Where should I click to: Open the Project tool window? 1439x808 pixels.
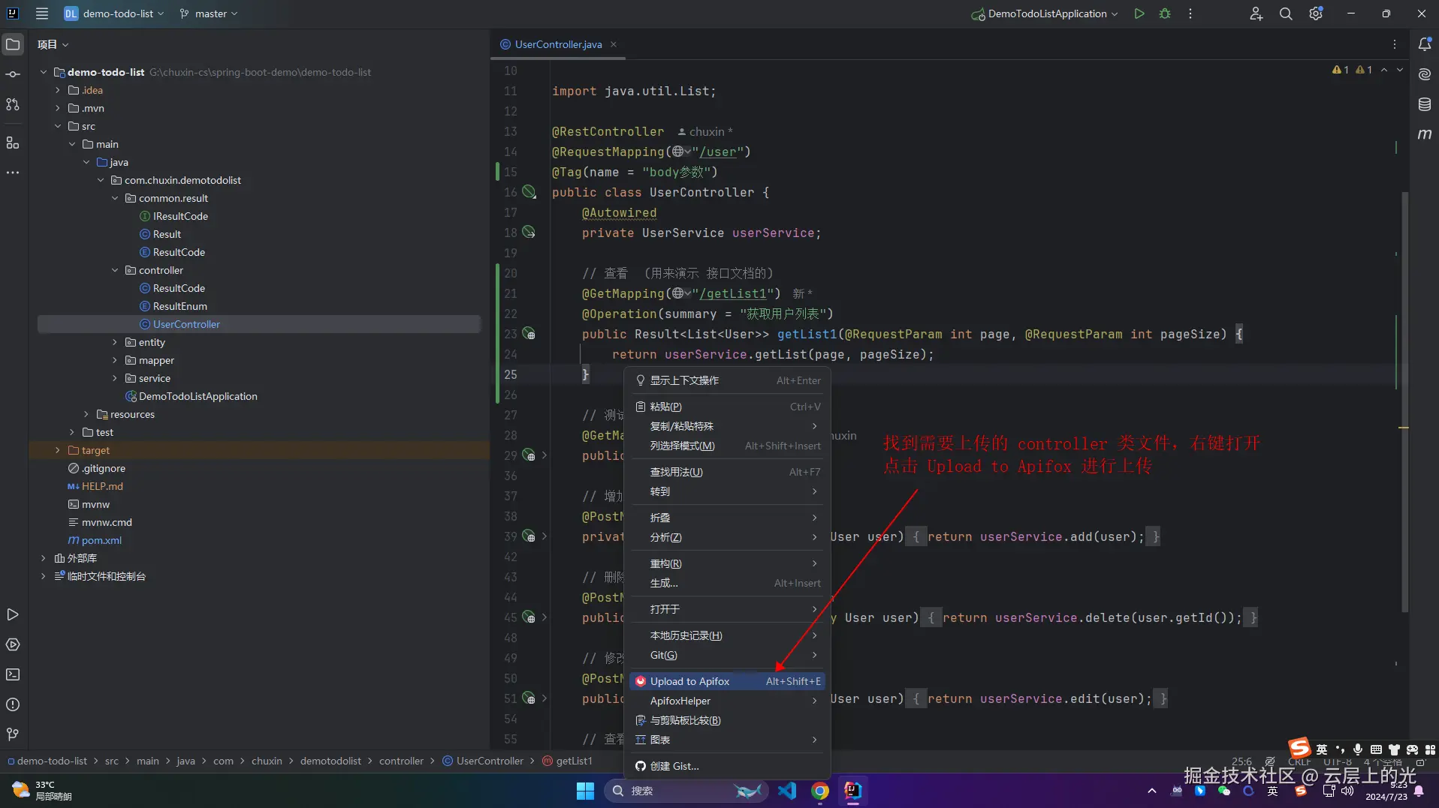point(13,44)
